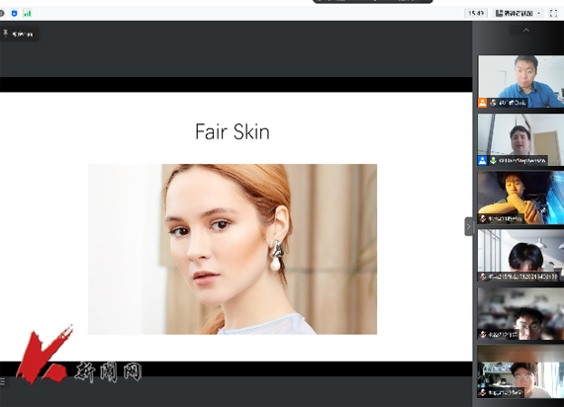
Task: Open the view layout dropdown arrow
Action: click(x=539, y=13)
